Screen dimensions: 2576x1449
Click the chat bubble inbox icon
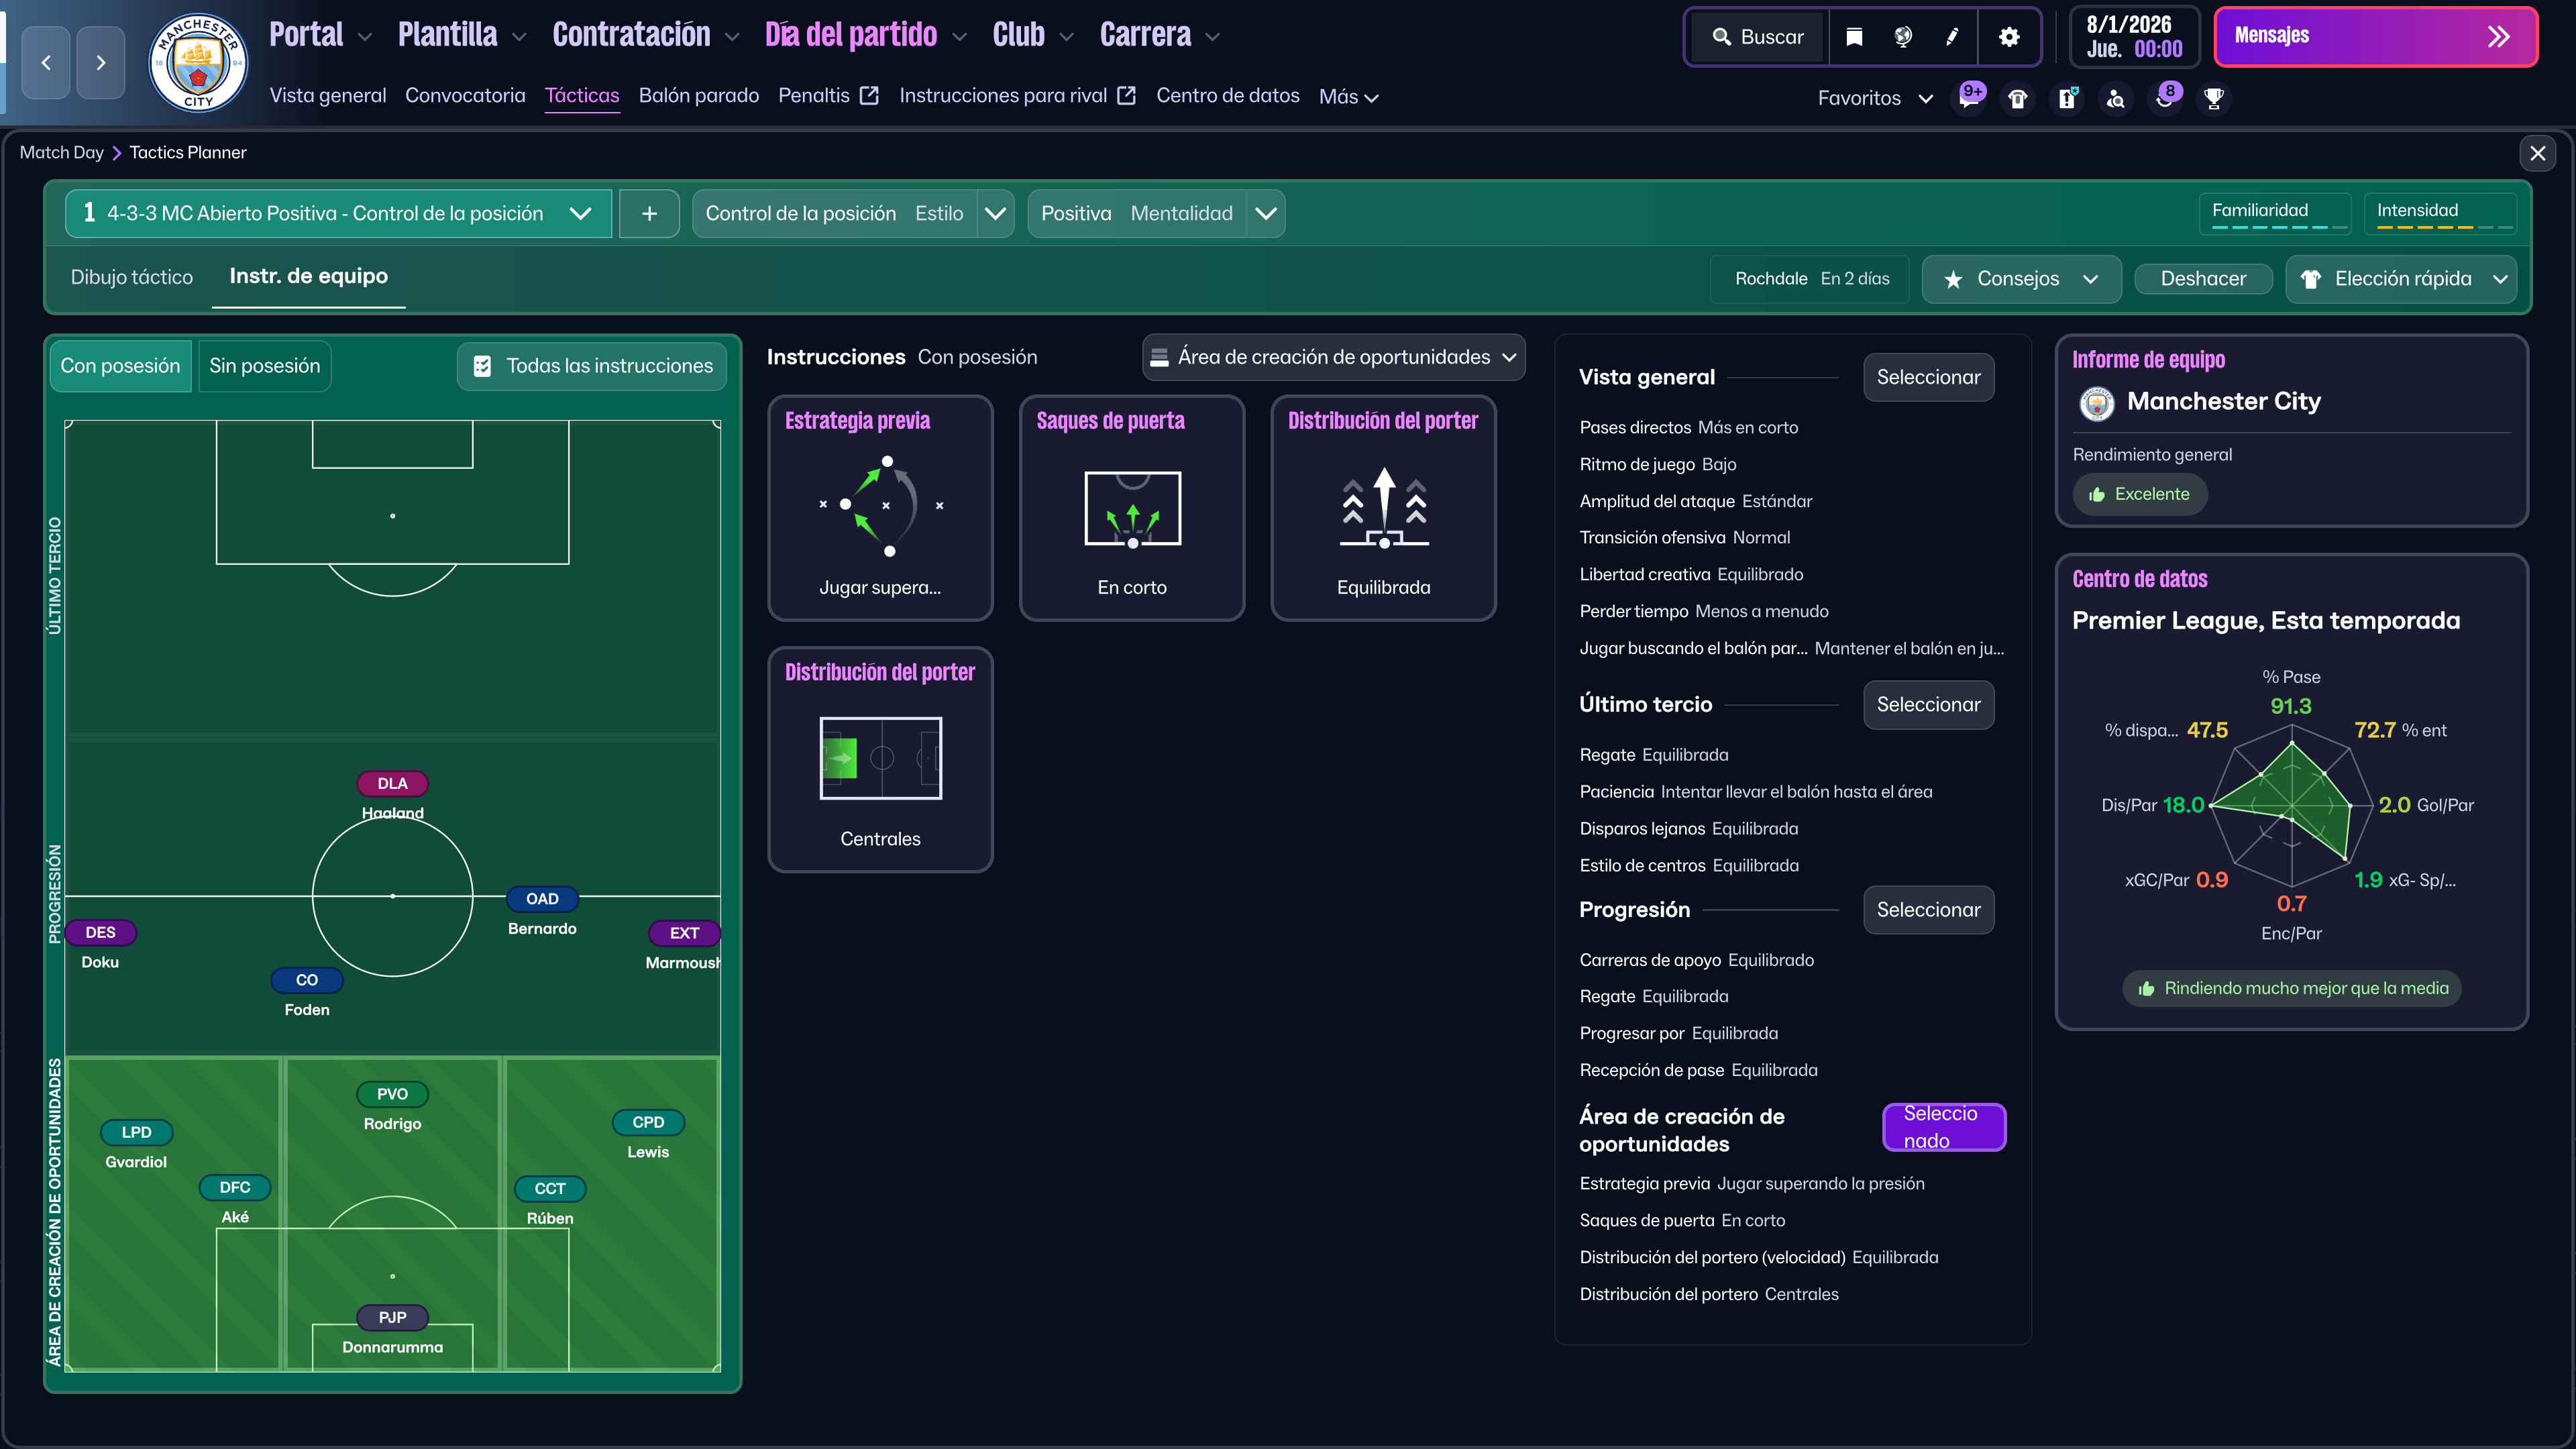1969,98
